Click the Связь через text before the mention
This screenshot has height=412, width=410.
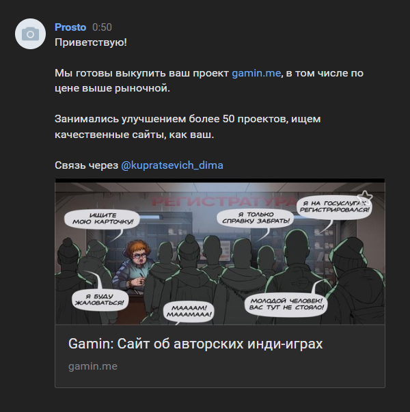click(x=87, y=165)
